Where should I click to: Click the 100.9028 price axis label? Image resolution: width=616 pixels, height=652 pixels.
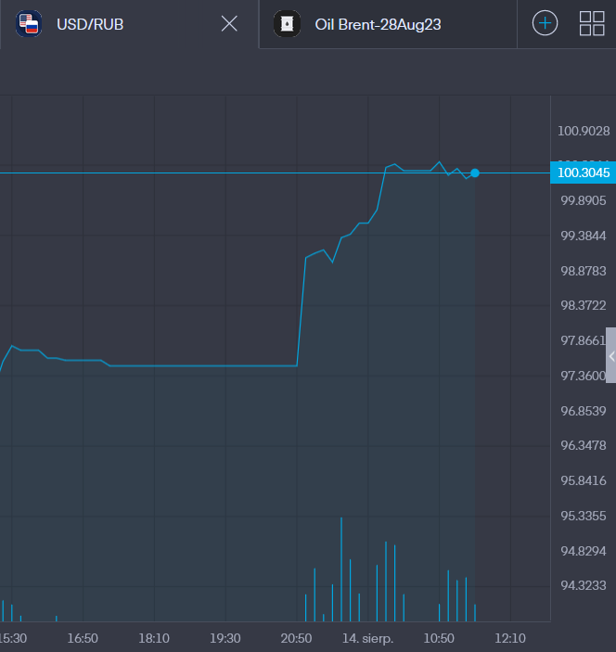click(x=583, y=131)
